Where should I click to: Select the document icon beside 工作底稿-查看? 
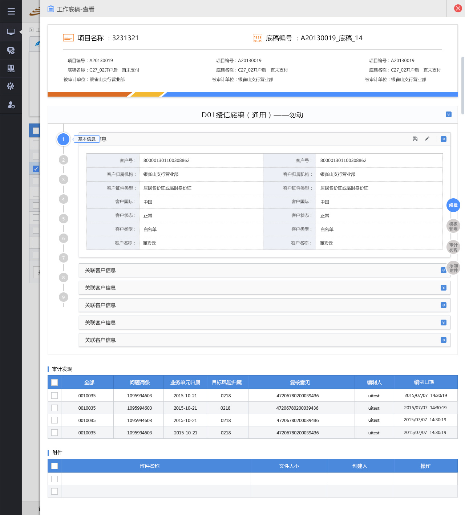coord(50,8)
